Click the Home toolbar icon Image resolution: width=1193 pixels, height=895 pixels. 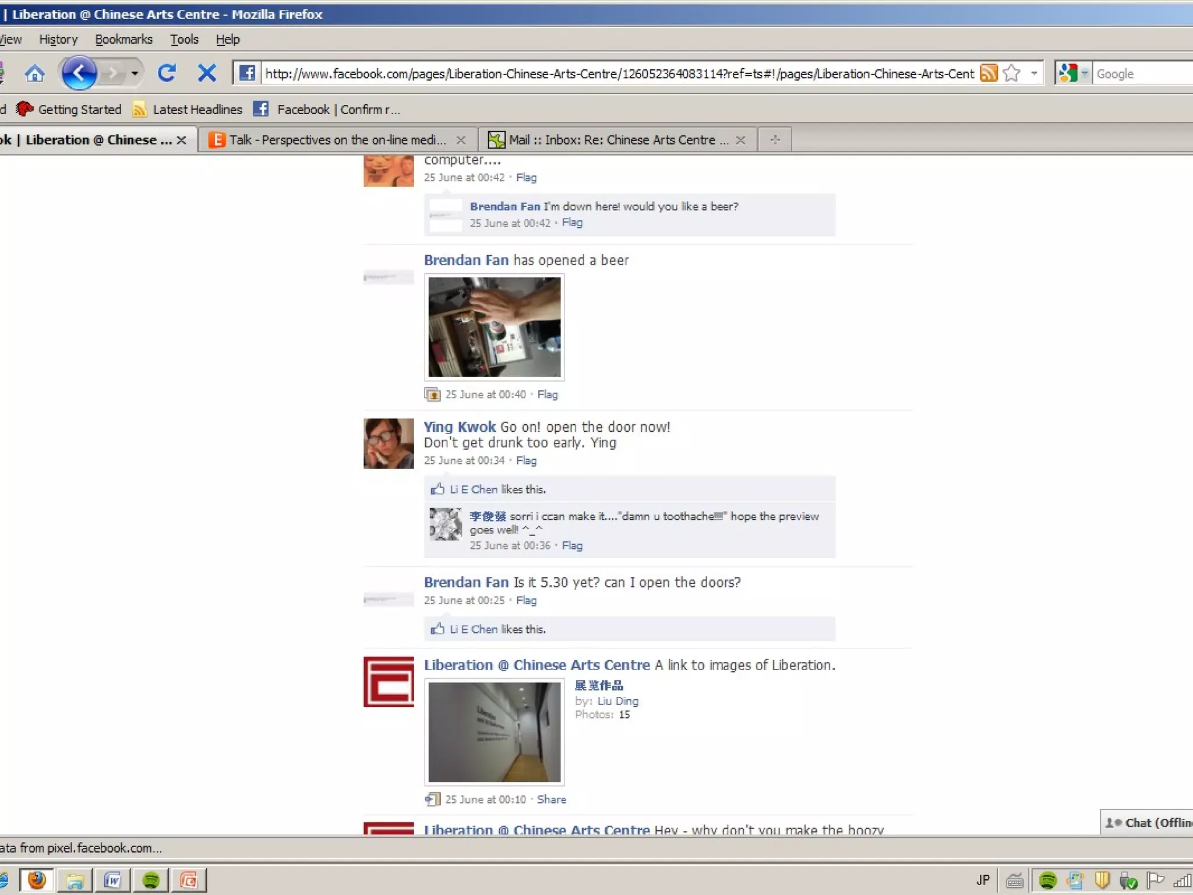coord(34,73)
